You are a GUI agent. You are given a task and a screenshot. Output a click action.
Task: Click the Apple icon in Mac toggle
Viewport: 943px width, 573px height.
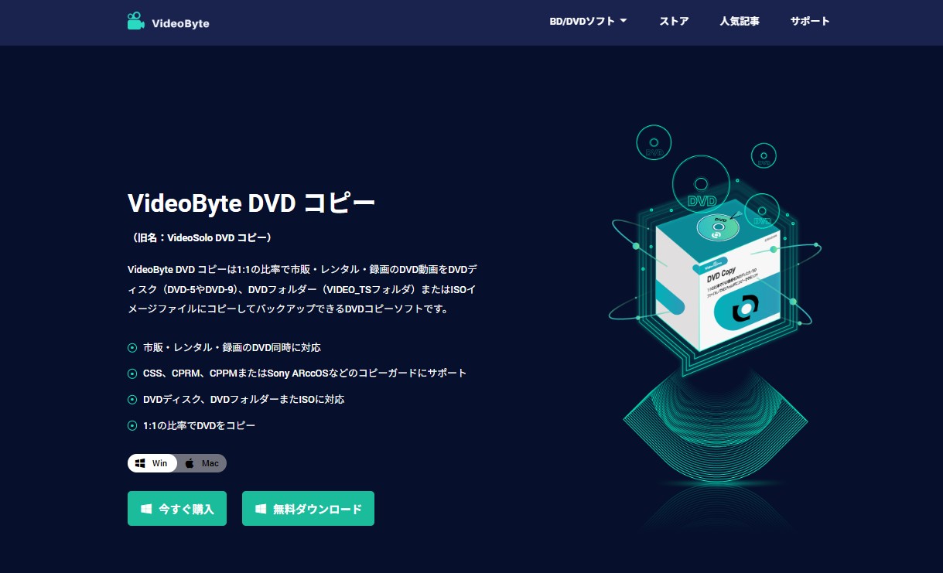point(190,463)
